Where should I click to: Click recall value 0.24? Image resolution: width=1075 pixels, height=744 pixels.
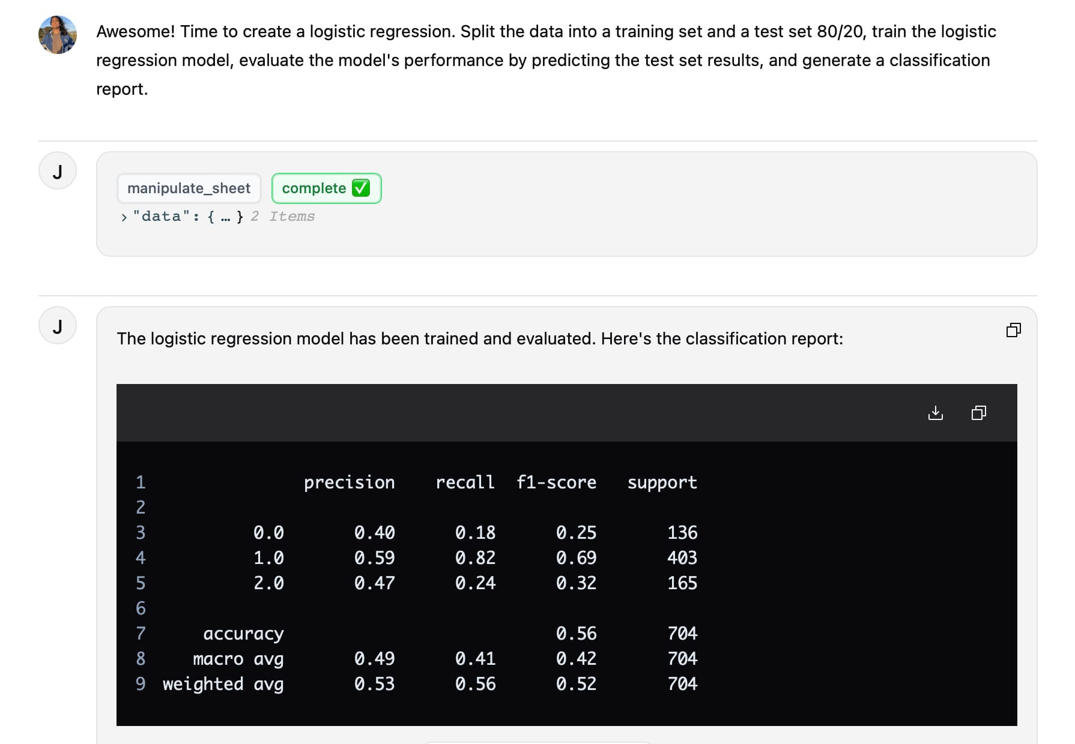click(476, 583)
